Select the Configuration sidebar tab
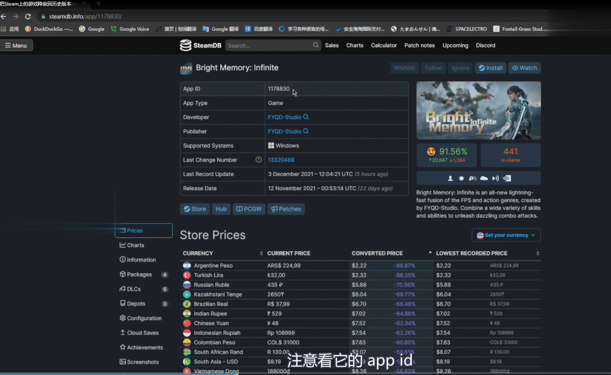 pyautogui.click(x=144, y=318)
